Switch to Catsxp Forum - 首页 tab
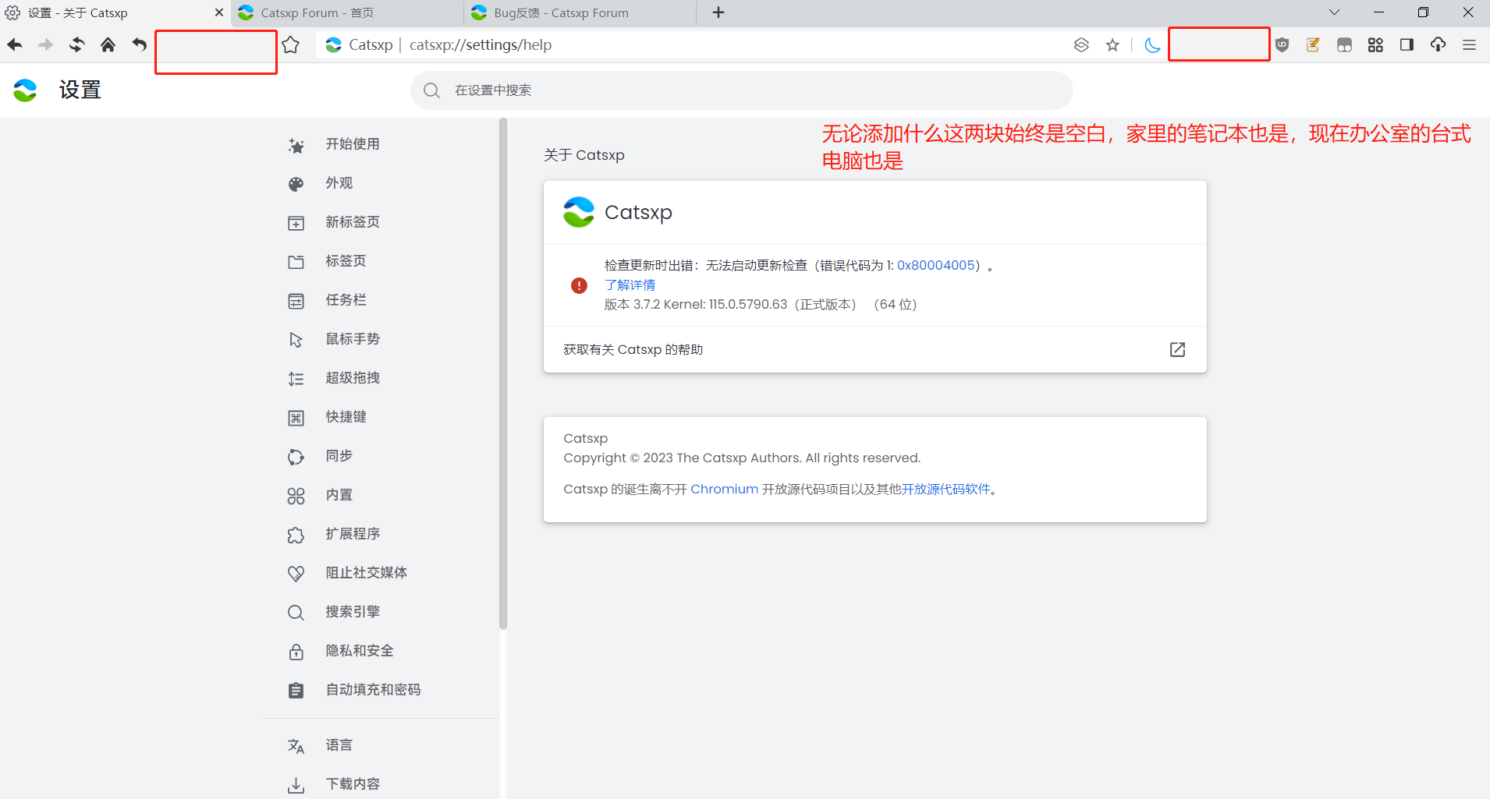 (347, 13)
